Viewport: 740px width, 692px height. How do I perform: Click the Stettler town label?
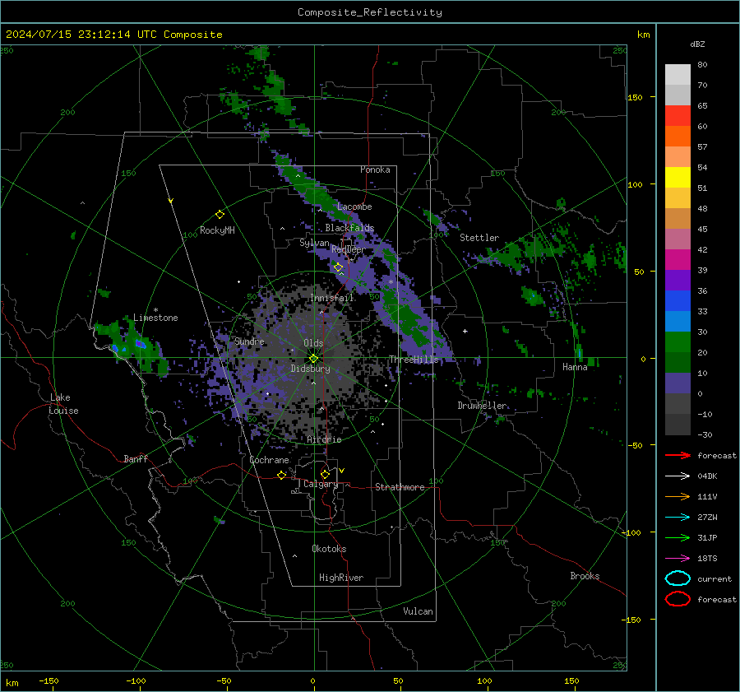[479, 238]
